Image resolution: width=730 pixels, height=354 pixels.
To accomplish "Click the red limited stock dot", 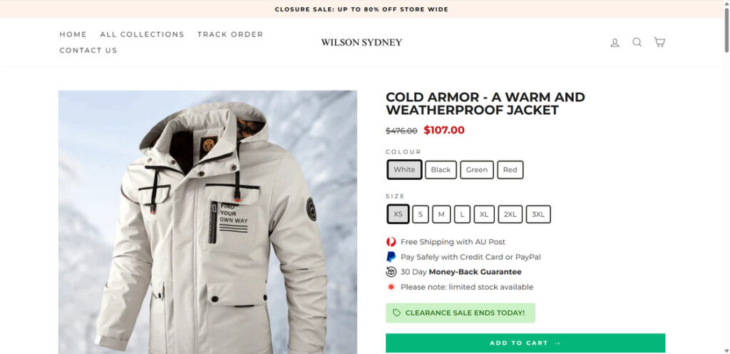I will [x=391, y=287].
